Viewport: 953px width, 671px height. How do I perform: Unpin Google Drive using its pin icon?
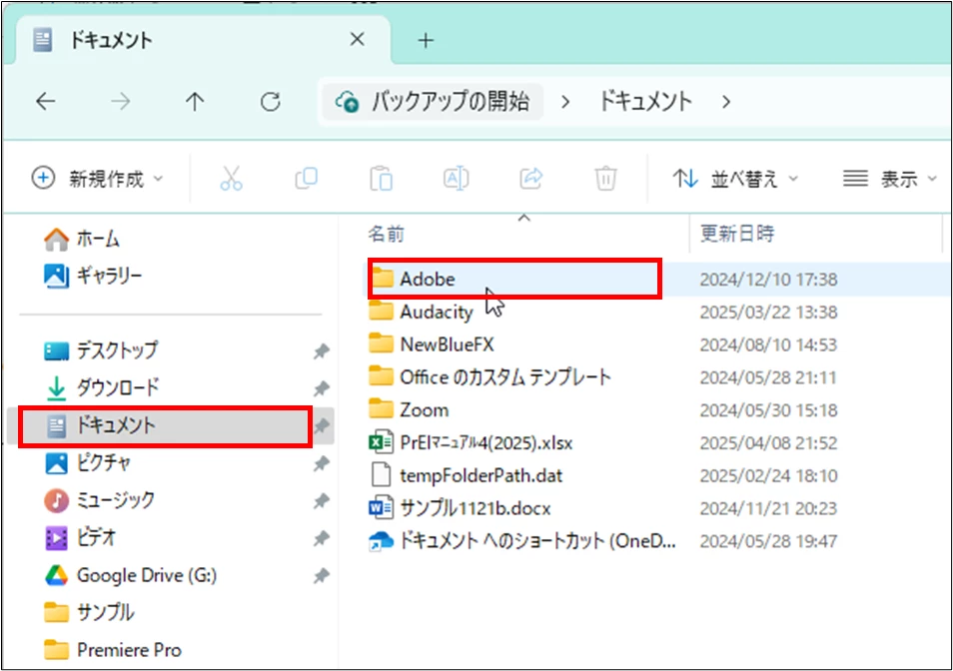(321, 576)
